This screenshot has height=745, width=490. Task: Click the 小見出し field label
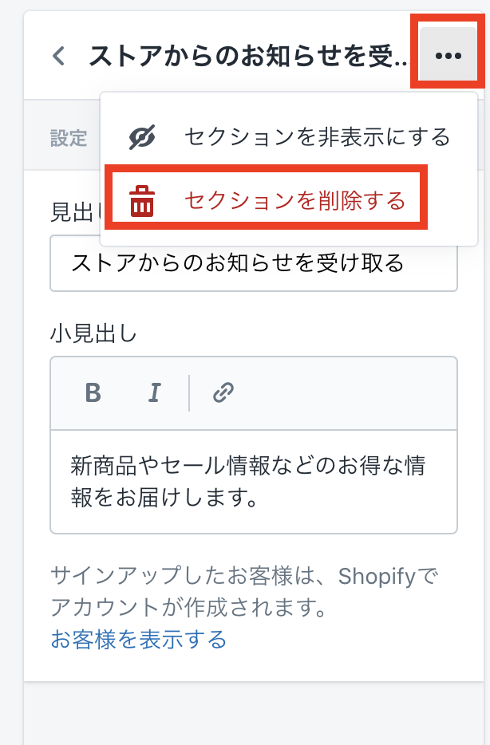tap(93, 333)
